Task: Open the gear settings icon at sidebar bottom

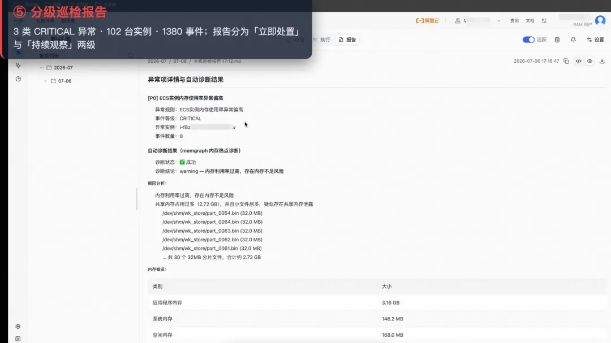Action: [18, 327]
